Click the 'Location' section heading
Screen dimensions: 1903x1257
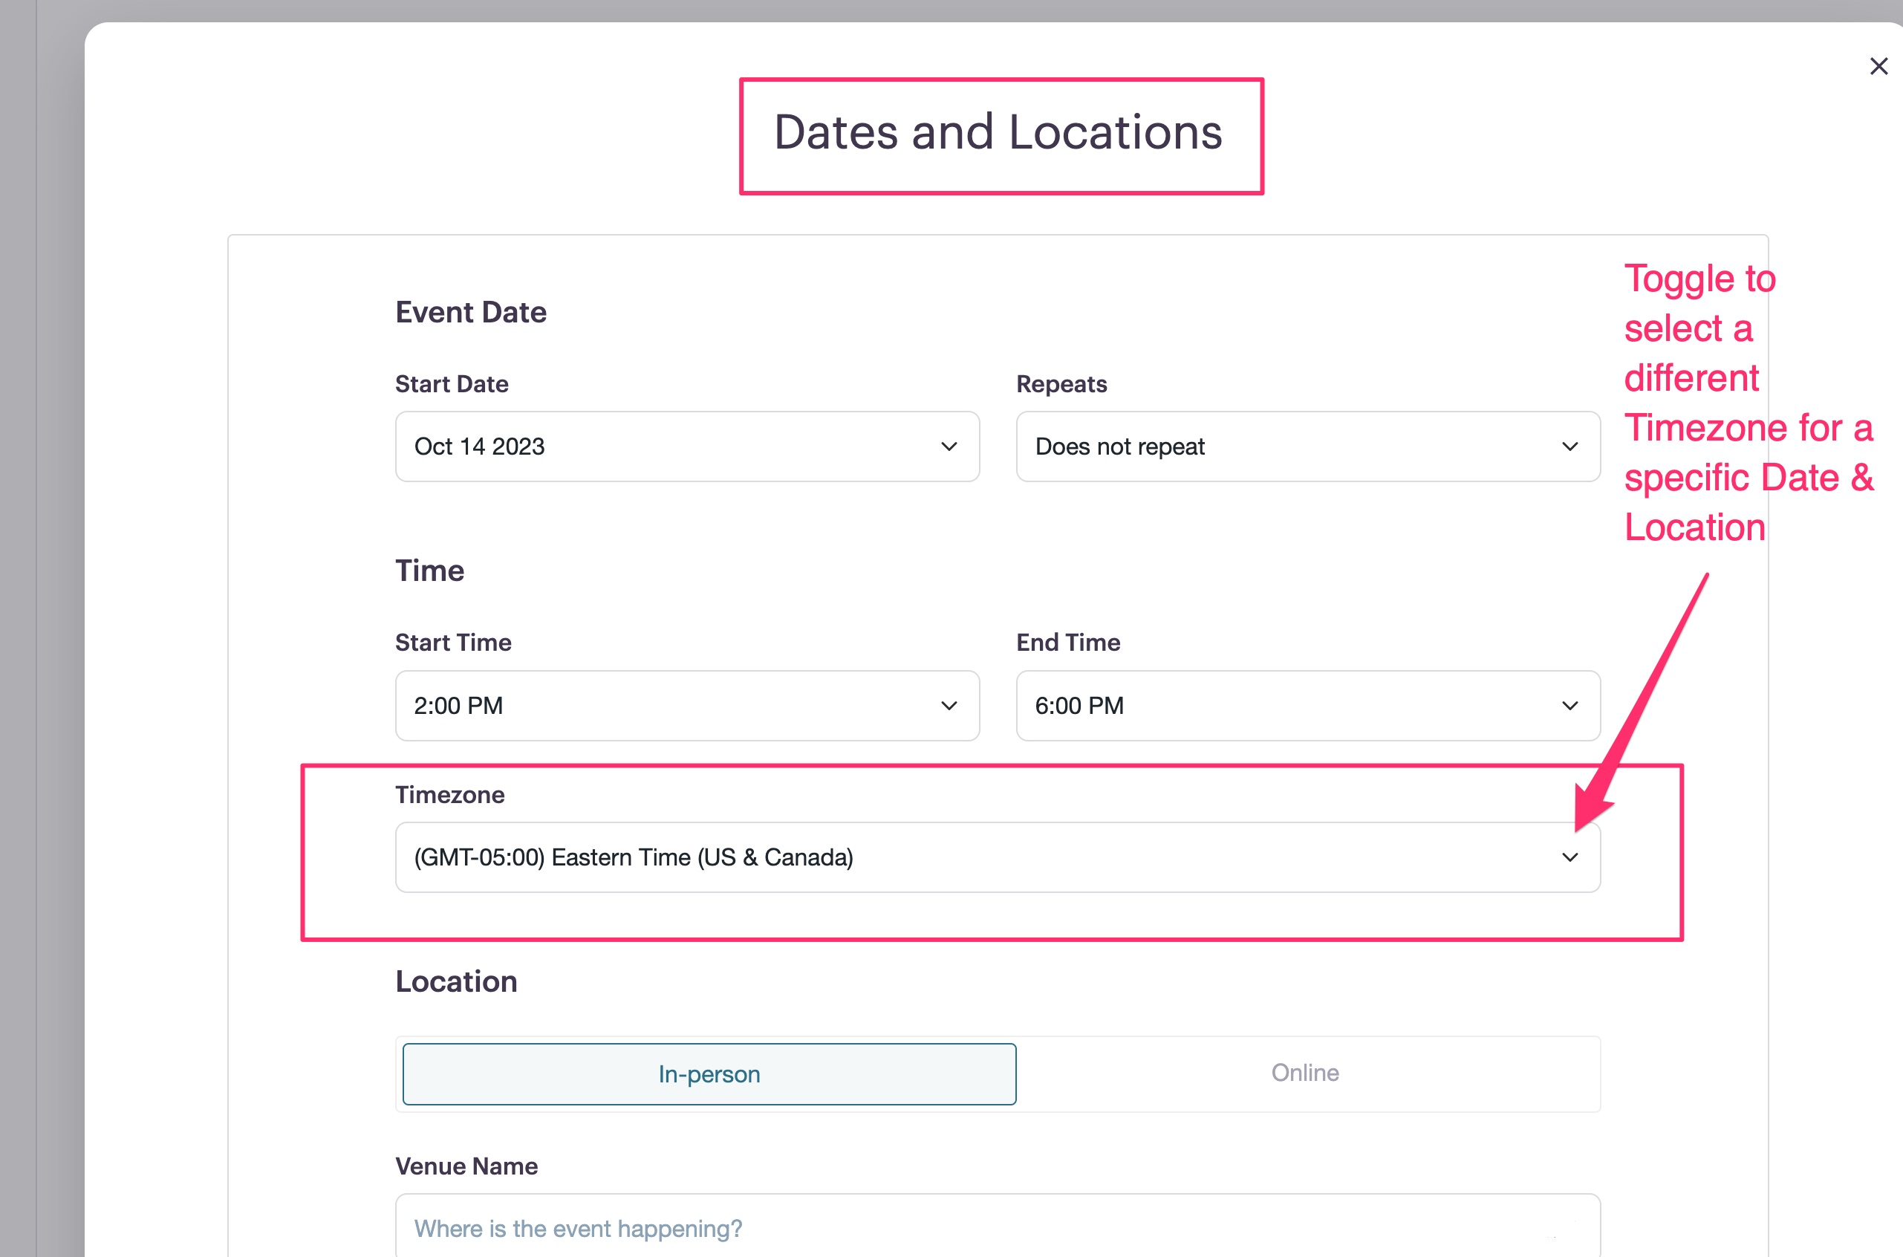pos(456,981)
